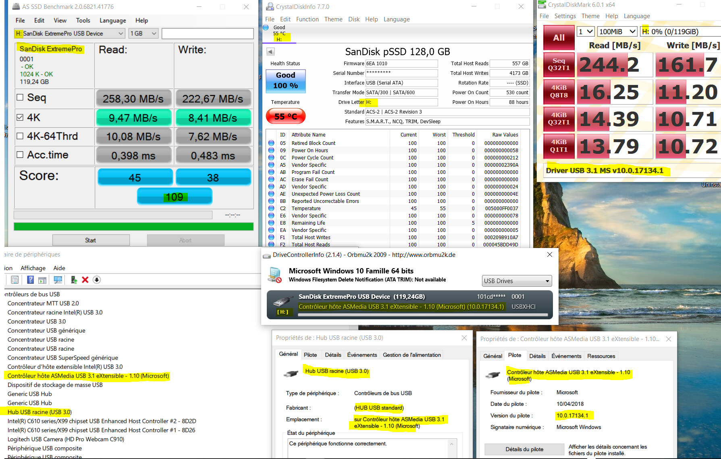Click Scan for hardware changes monitor icon
The image size is (721, 459).
(58, 280)
